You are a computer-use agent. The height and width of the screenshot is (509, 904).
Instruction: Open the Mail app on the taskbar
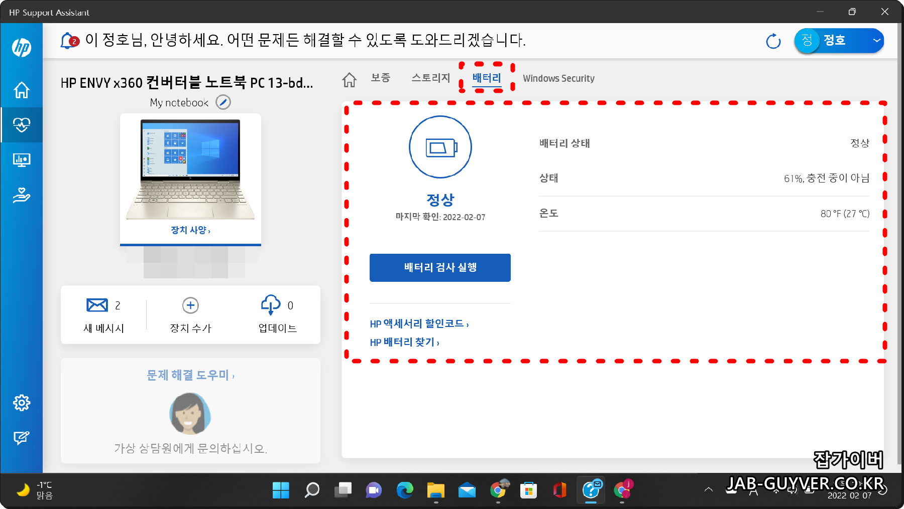pos(467,490)
